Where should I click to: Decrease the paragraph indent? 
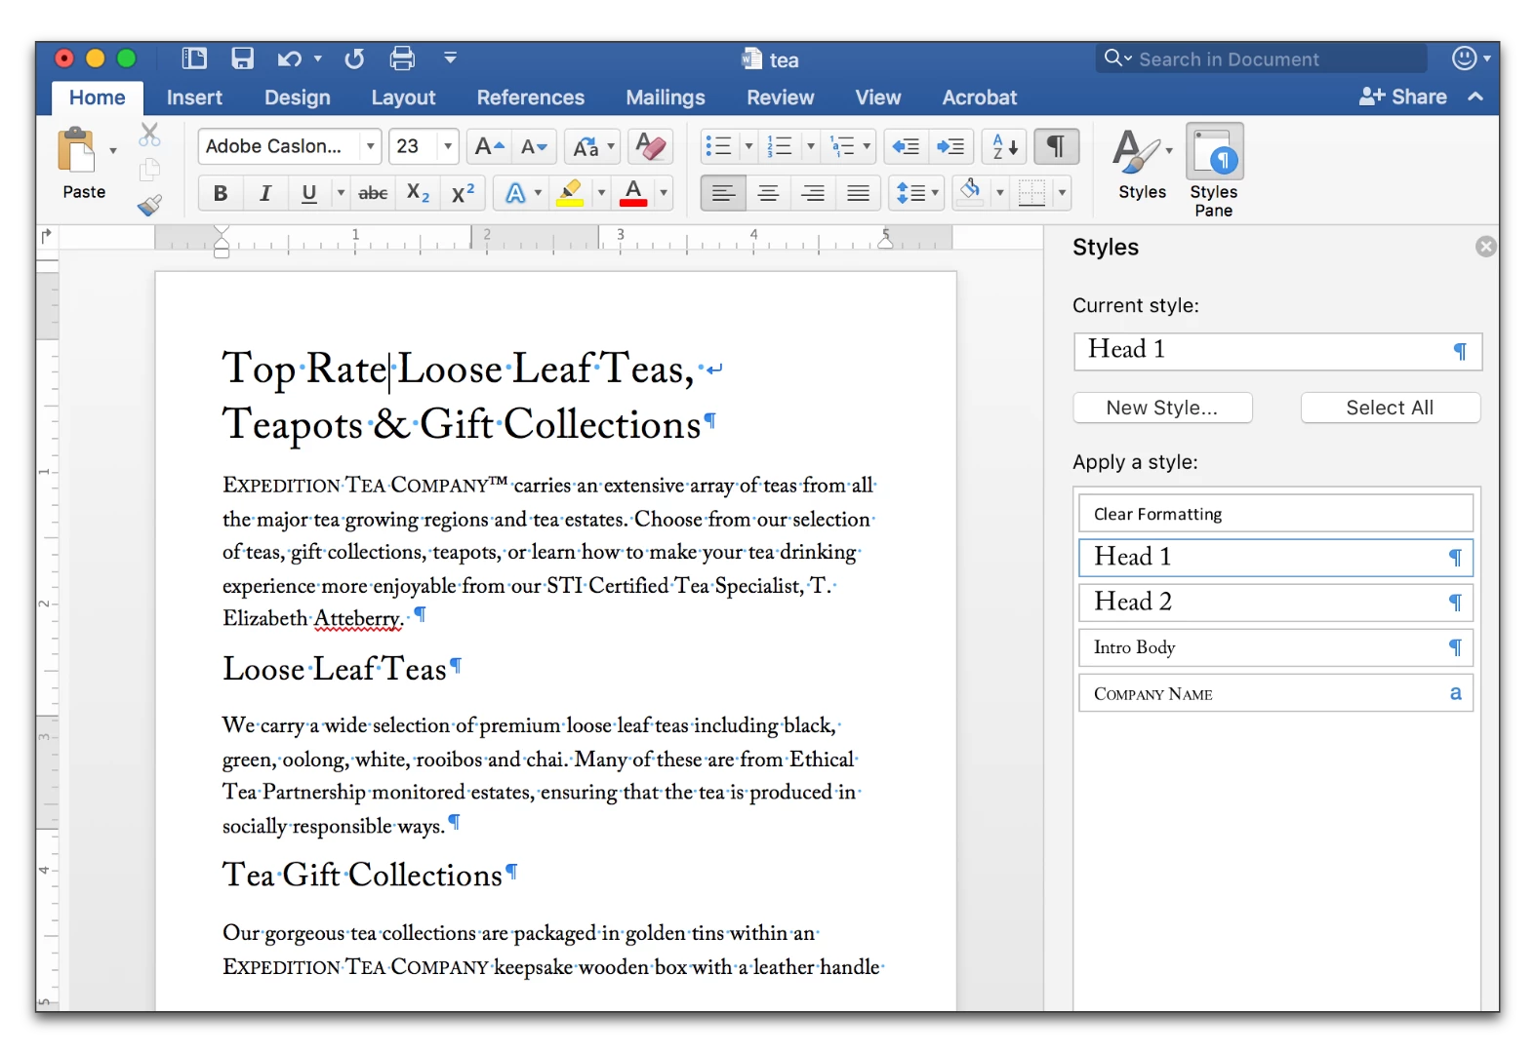[x=906, y=146]
